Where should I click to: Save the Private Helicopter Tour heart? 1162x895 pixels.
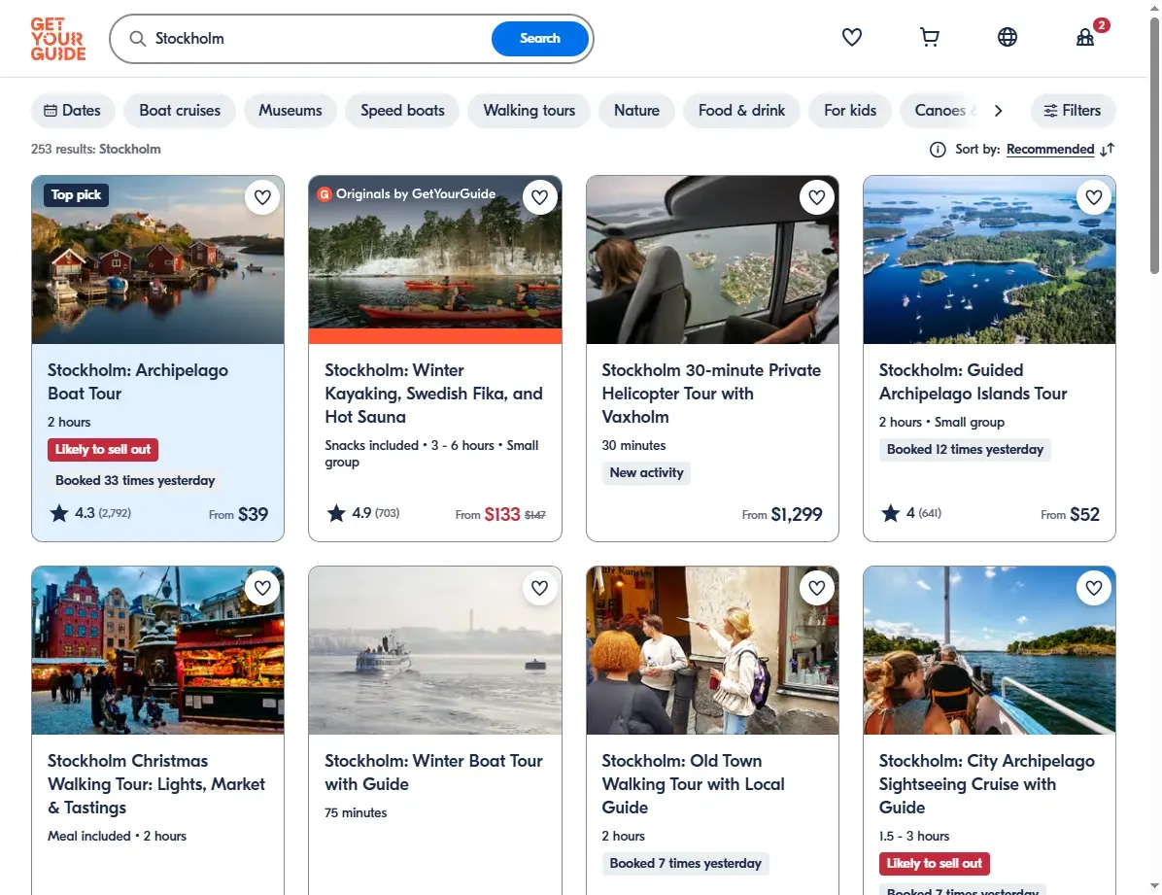pos(817,197)
